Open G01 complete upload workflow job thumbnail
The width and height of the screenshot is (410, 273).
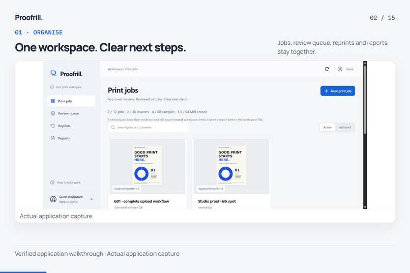[x=147, y=166]
